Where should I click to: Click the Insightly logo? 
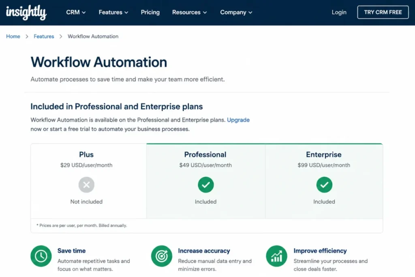point(26,12)
